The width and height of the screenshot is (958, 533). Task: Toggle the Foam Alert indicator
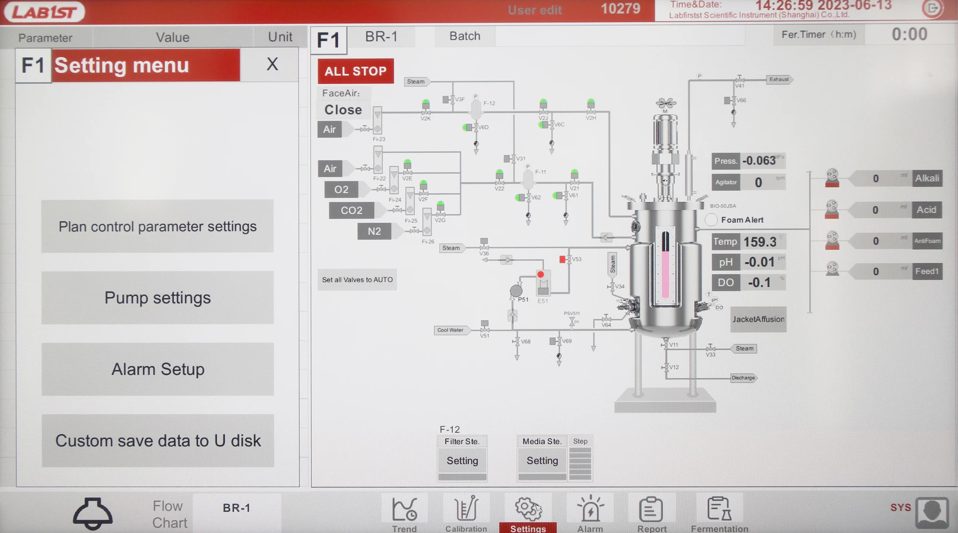click(711, 220)
